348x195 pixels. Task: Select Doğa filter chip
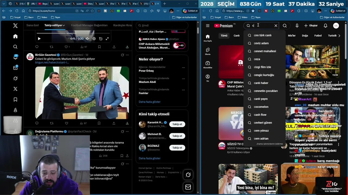point(305,35)
